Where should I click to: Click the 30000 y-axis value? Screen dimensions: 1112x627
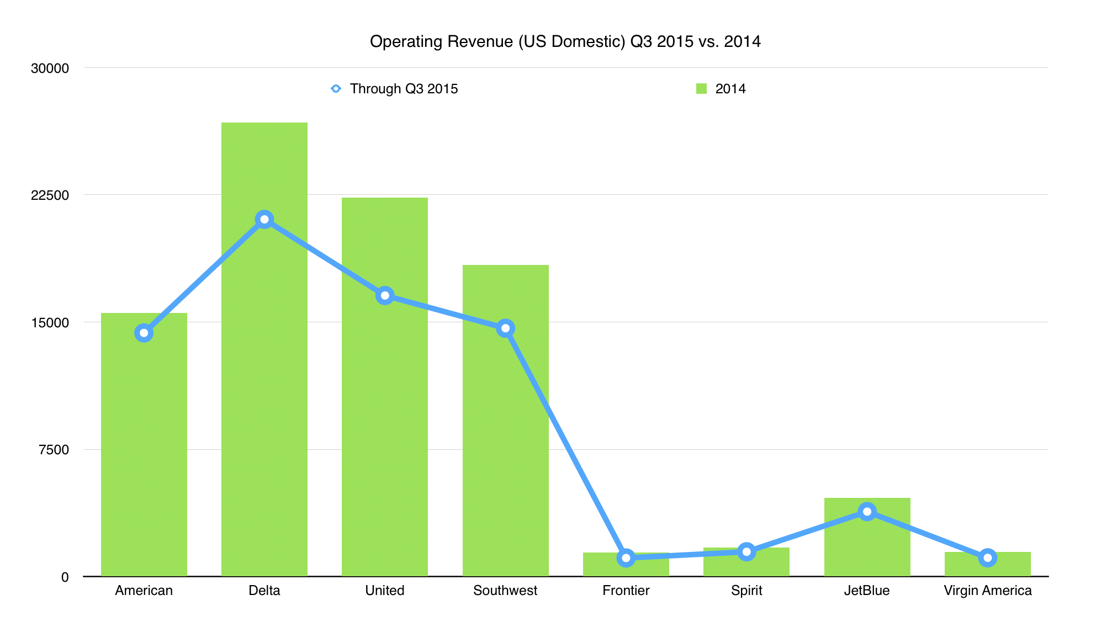click(x=50, y=68)
